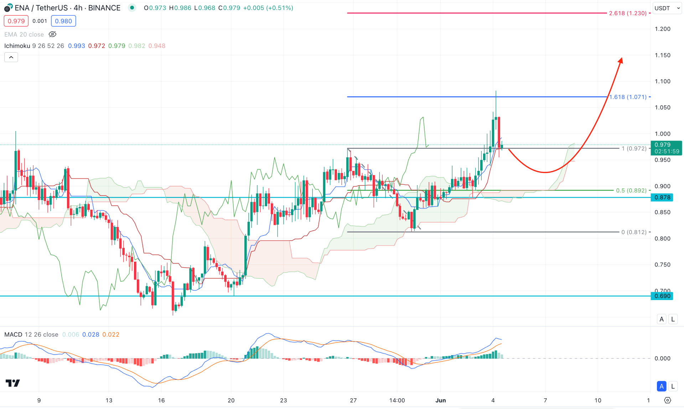This screenshot has height=409, width=684.
Task: Select the 1.618 (1.071) Fibonacci label
Action: (628, 97)
